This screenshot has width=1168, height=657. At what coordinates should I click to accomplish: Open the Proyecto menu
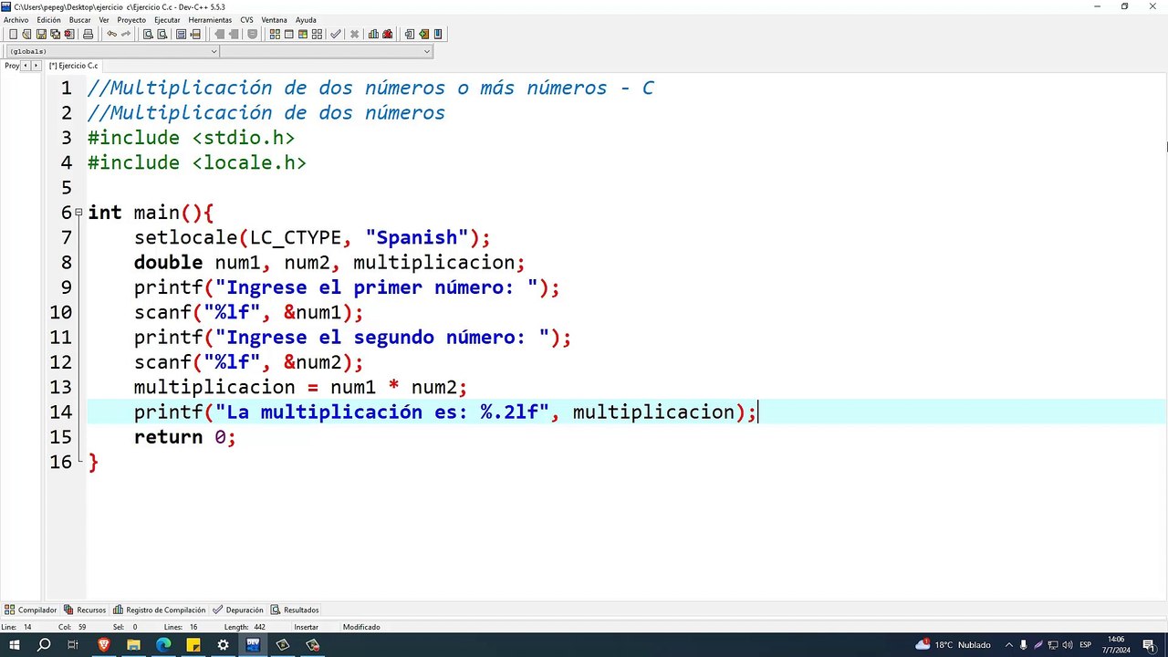pyautogui.click(x=131, y=19)
